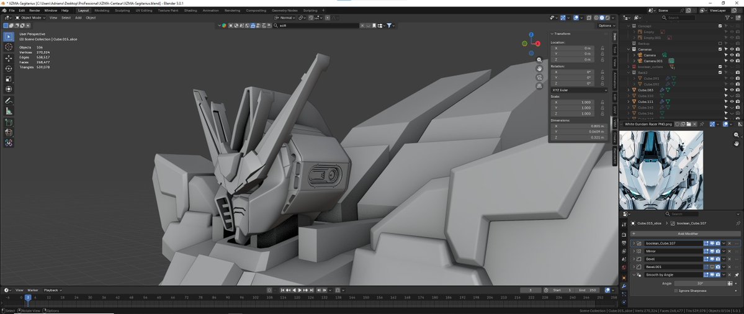Open the Render menu
The width and height of the screenshot is (744, 314).
coord(35,10)
